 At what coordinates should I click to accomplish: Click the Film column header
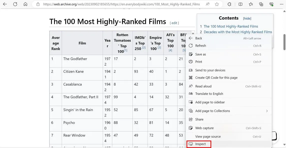82,43
